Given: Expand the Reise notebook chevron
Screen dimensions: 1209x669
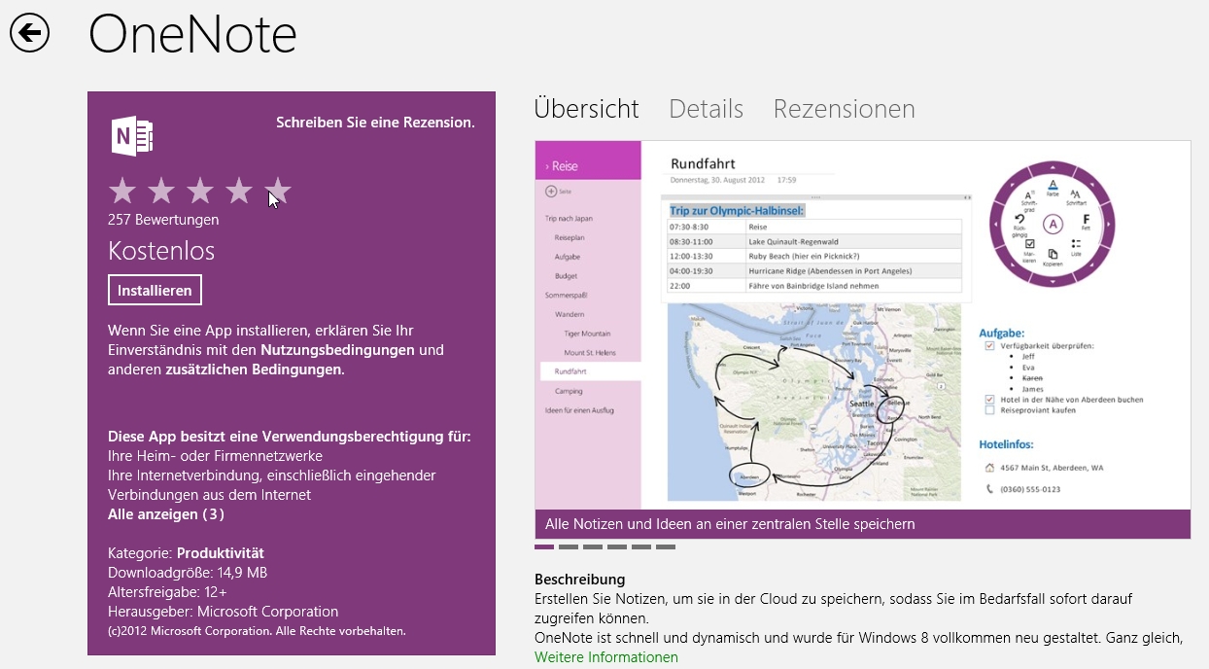Looking at the screenshot, I should point(545,165).
